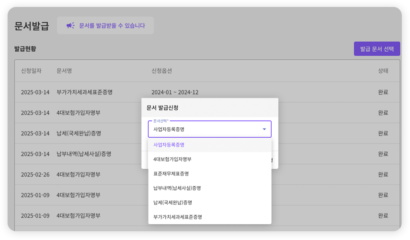
Task: Click 납부내역(납세사실)증명 in the table row
Action: pos(84,154)
